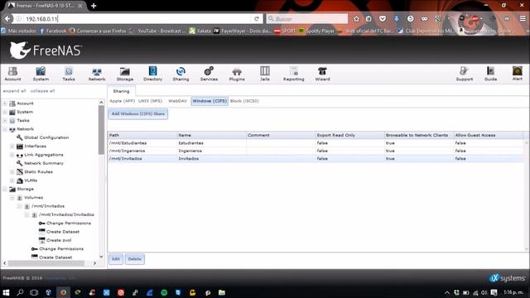The height and width of the screenshot is (298, 530).
Task: Click the address bar URL field
Action: [x=137, y=19]
